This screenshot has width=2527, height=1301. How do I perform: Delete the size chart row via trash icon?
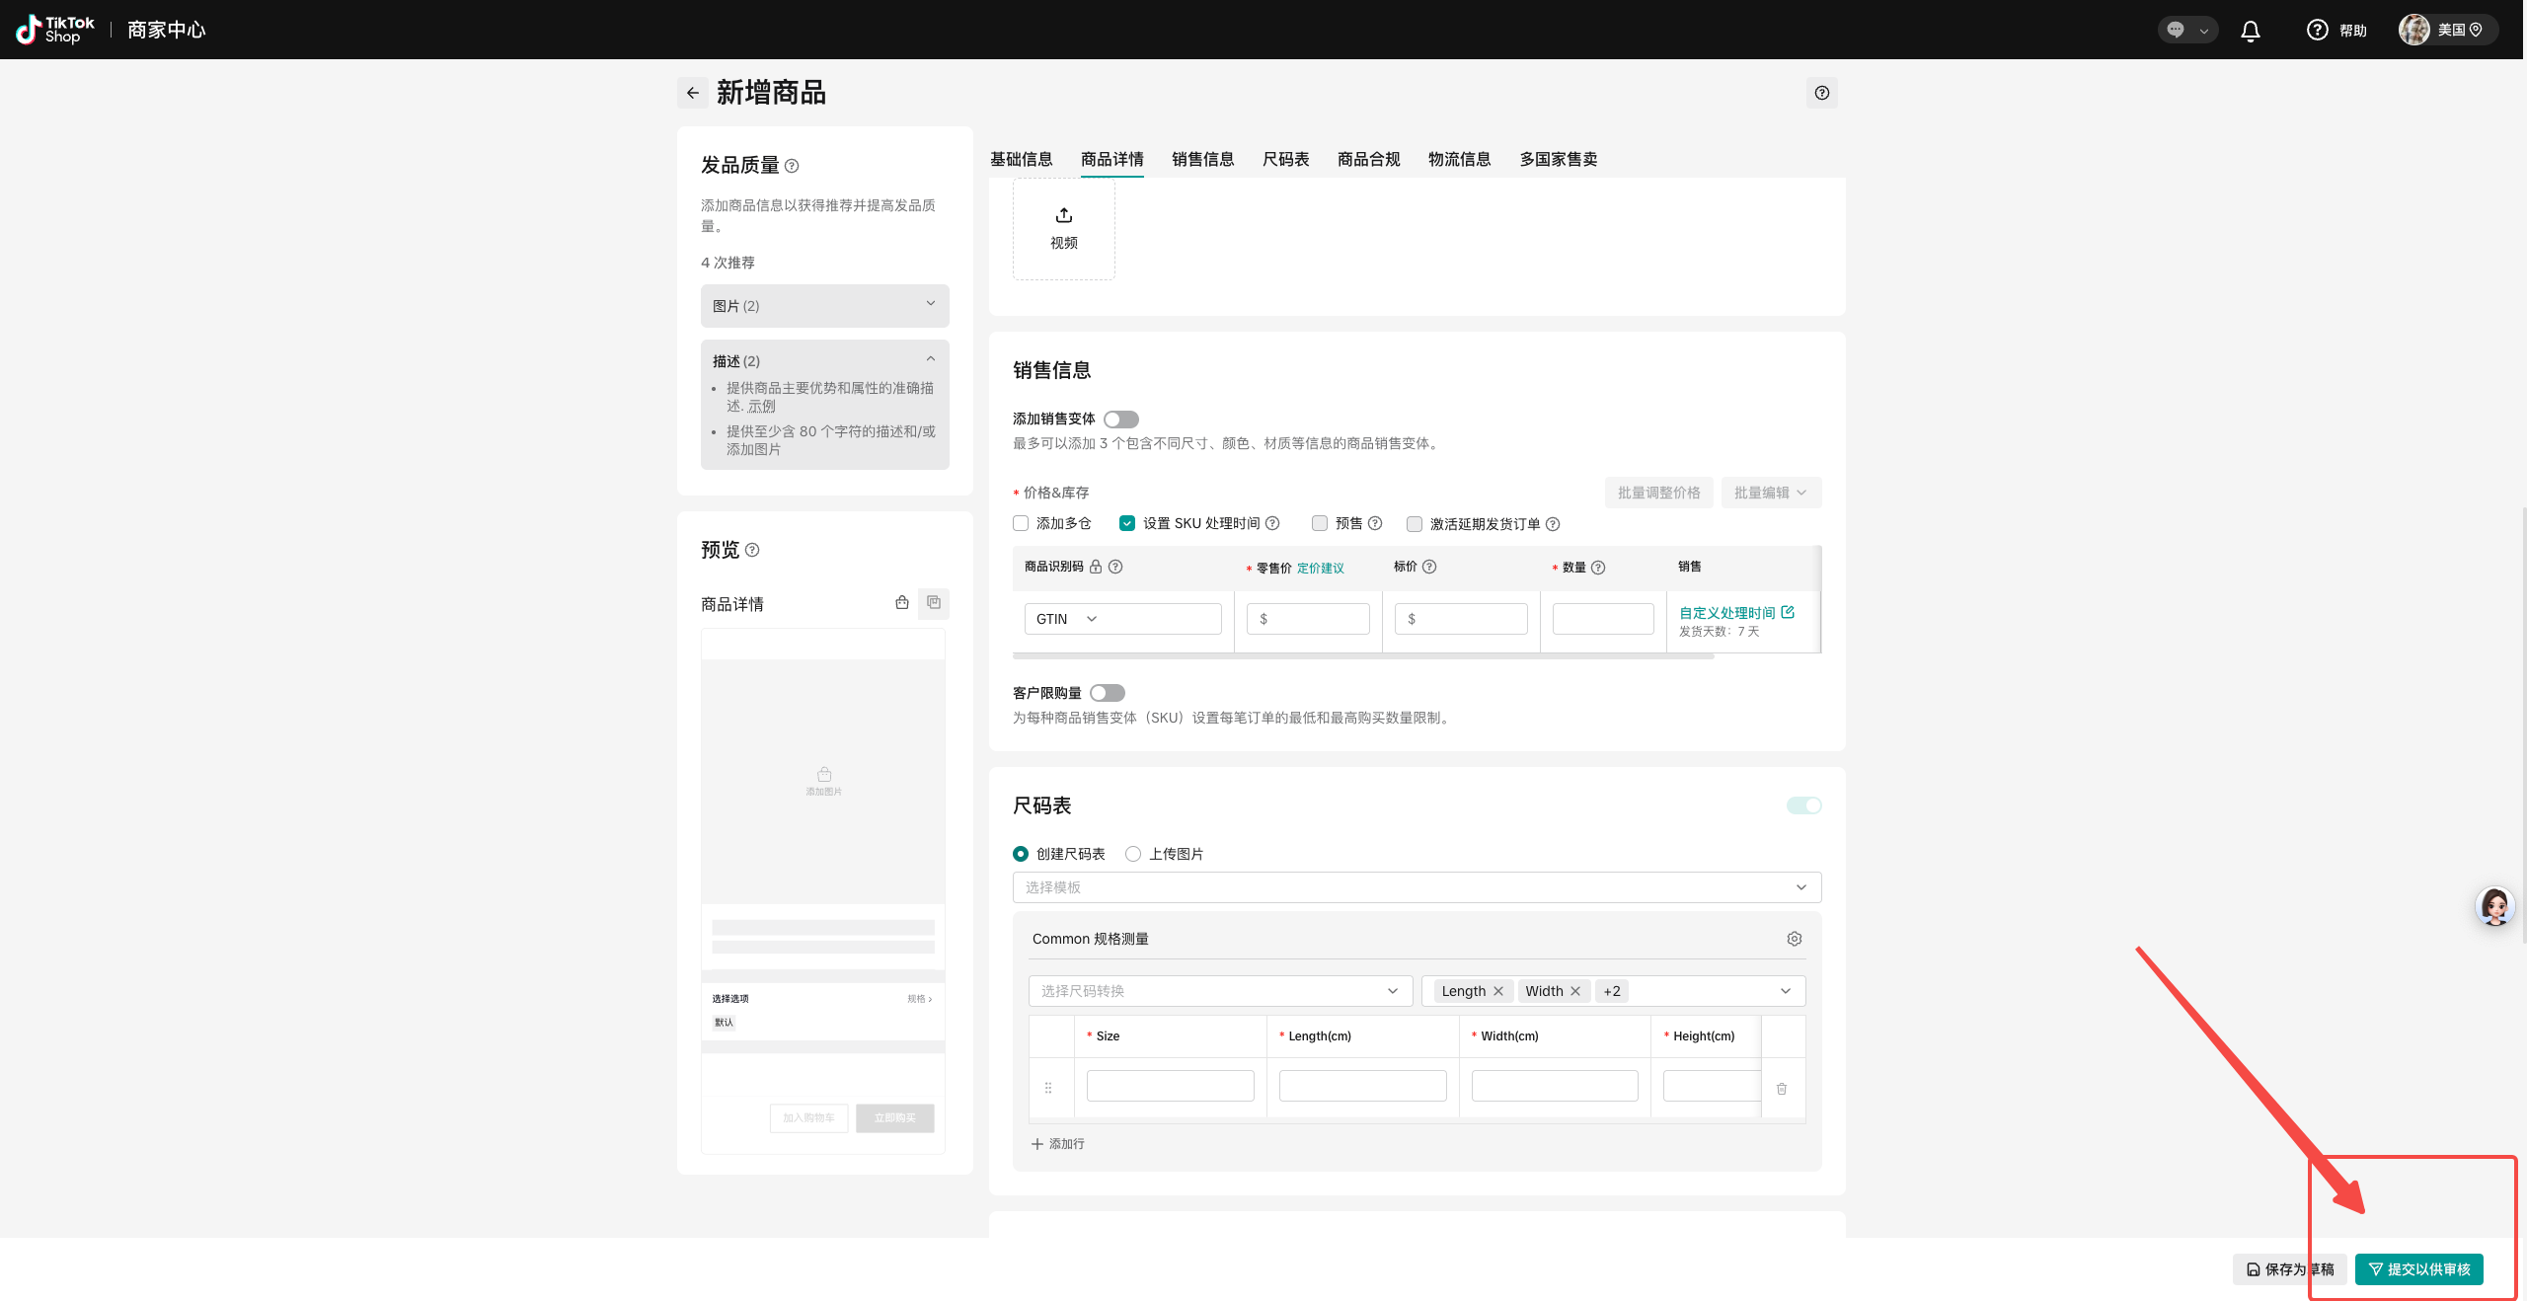[1782, 1089]
